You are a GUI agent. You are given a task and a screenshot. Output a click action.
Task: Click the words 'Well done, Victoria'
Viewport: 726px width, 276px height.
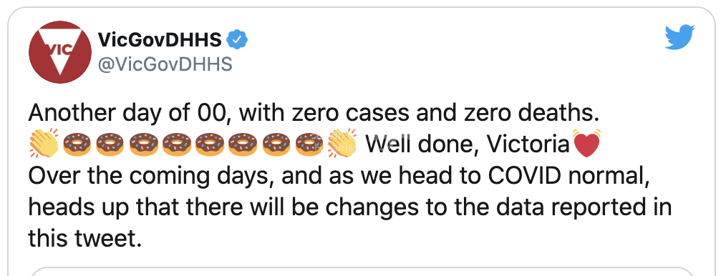click(x=468, y=144)
